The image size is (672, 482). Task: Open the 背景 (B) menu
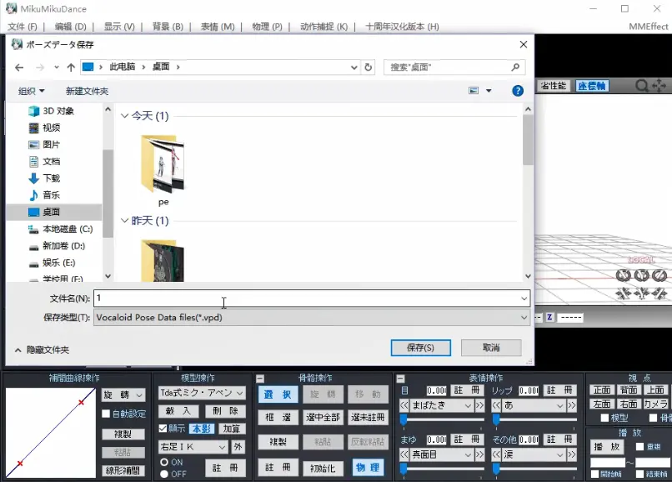point(168,27)
